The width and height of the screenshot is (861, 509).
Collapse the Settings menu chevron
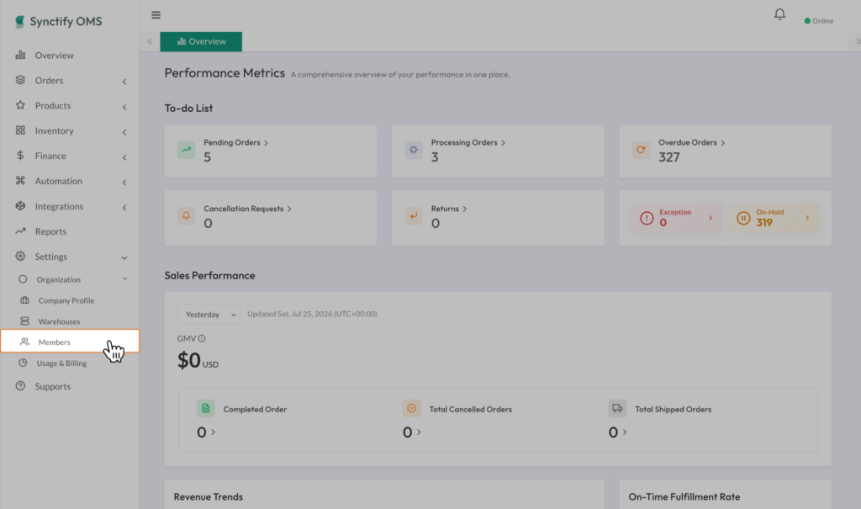click(x=124, y=257)
